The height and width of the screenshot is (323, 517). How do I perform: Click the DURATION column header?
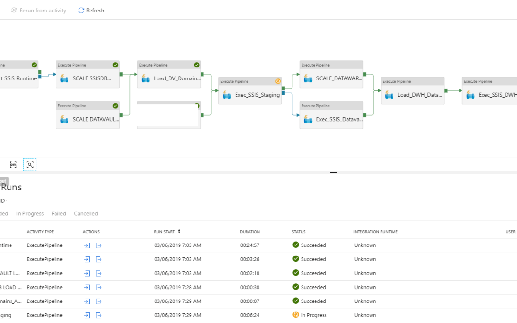tap(250, 232)
